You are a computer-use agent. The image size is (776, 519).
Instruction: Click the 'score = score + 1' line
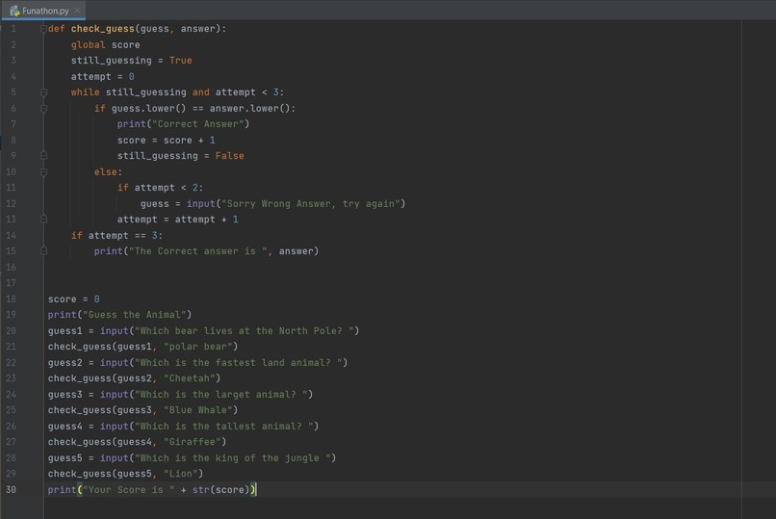point(167,140)
